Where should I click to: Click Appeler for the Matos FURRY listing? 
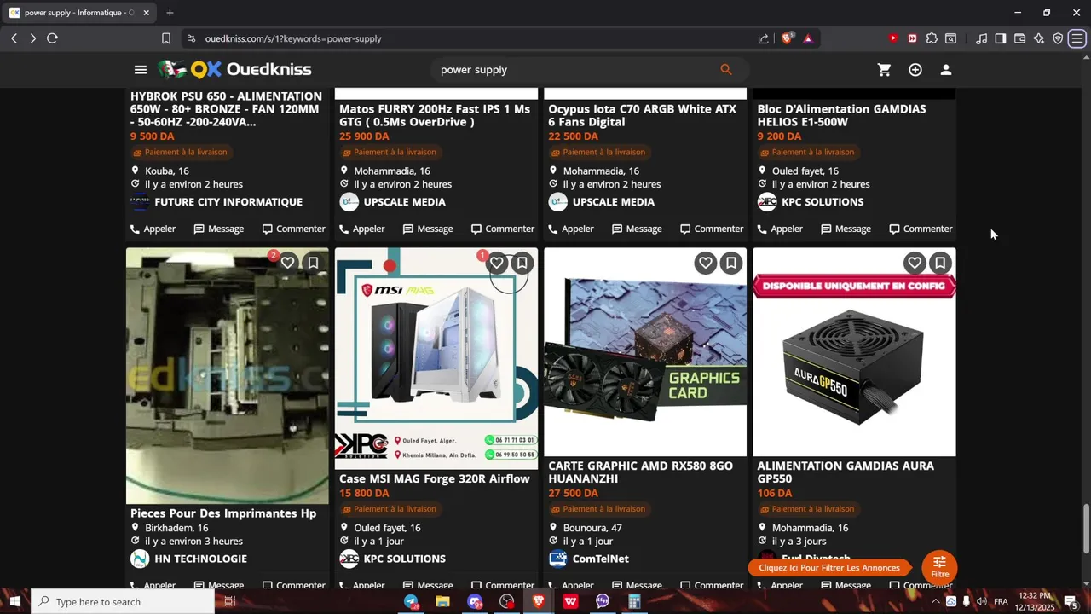[x=361, y=229]
